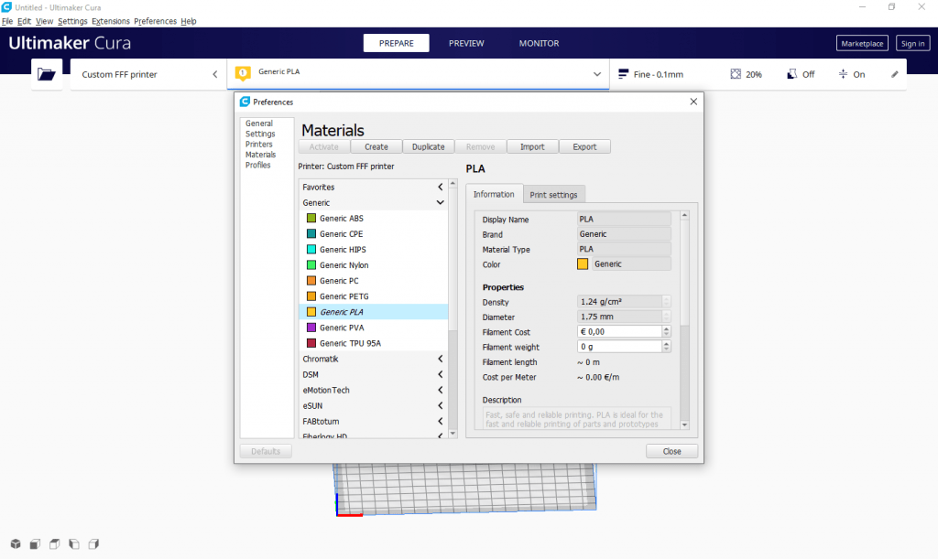This screenshot has height=559, width=938.
Task: Open the Extensions menu
Action: [x=111, y=21]
